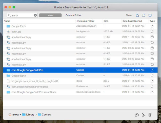Click blank file icon of kh.google.com png
This screenshot has height=123, width=161.
8,81
